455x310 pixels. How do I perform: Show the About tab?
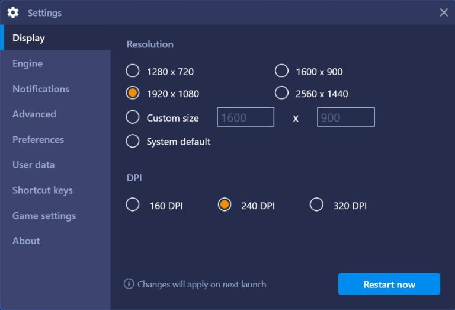click(x=55, y=241)
